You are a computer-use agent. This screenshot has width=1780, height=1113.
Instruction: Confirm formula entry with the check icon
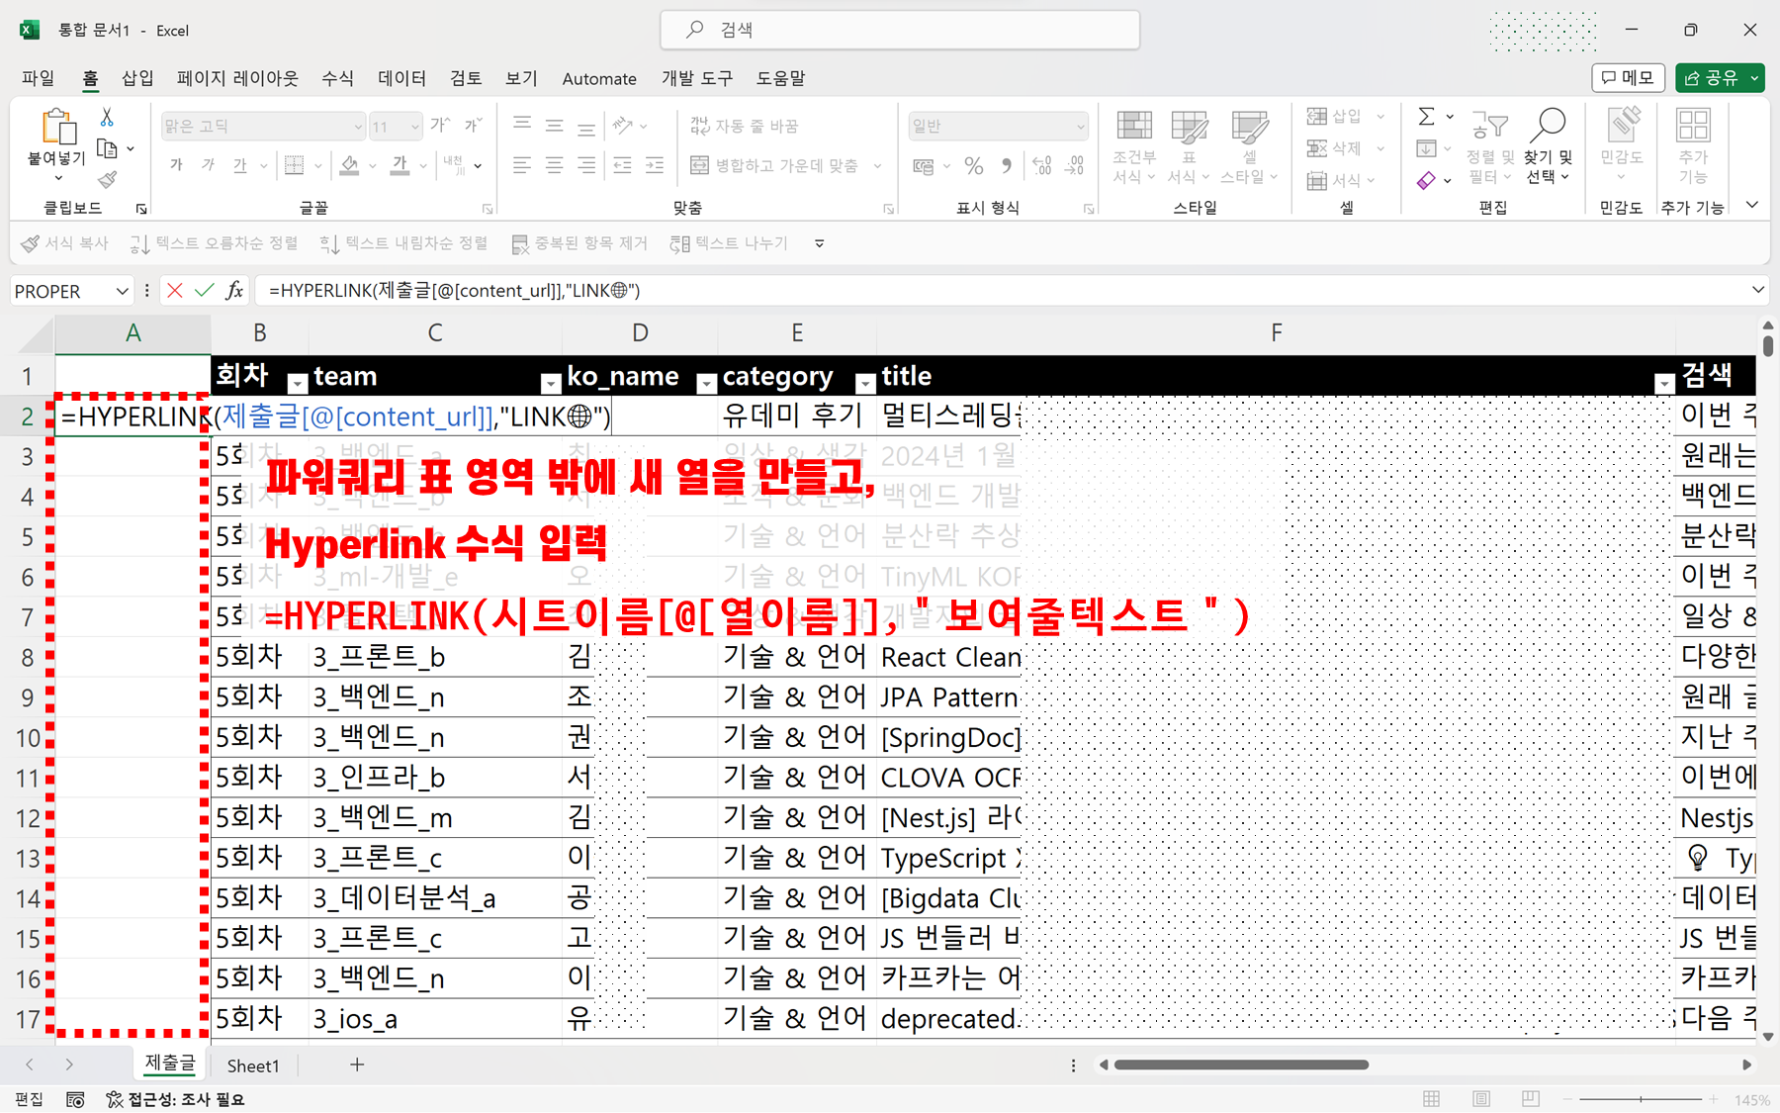205,291
